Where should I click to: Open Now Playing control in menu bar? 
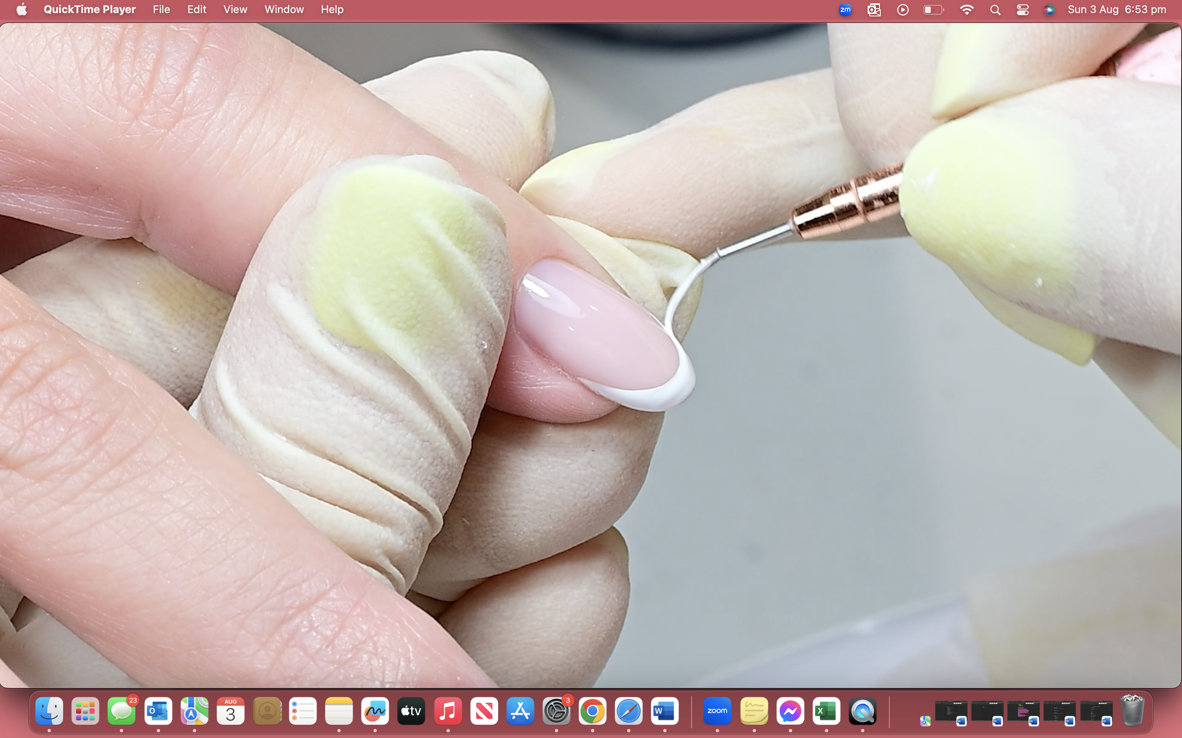click(903, 10)
